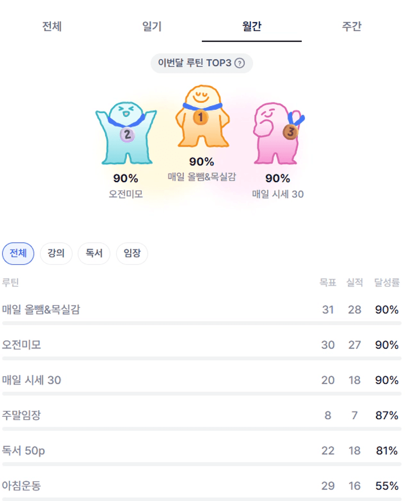Viewport: 409px width, 501px height.
Task: Filter routines by 강의 chip
Action: [56, 253]
